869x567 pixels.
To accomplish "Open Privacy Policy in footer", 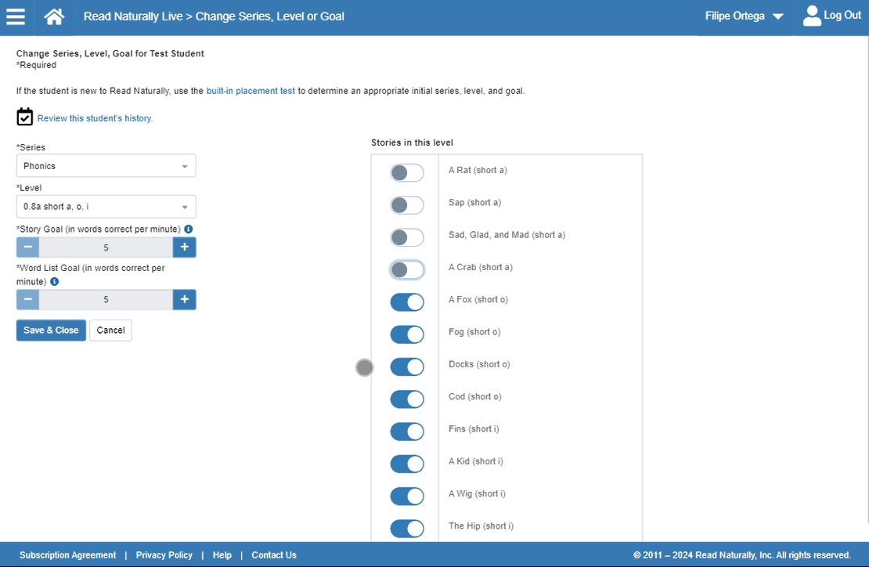I will (164, 555).
